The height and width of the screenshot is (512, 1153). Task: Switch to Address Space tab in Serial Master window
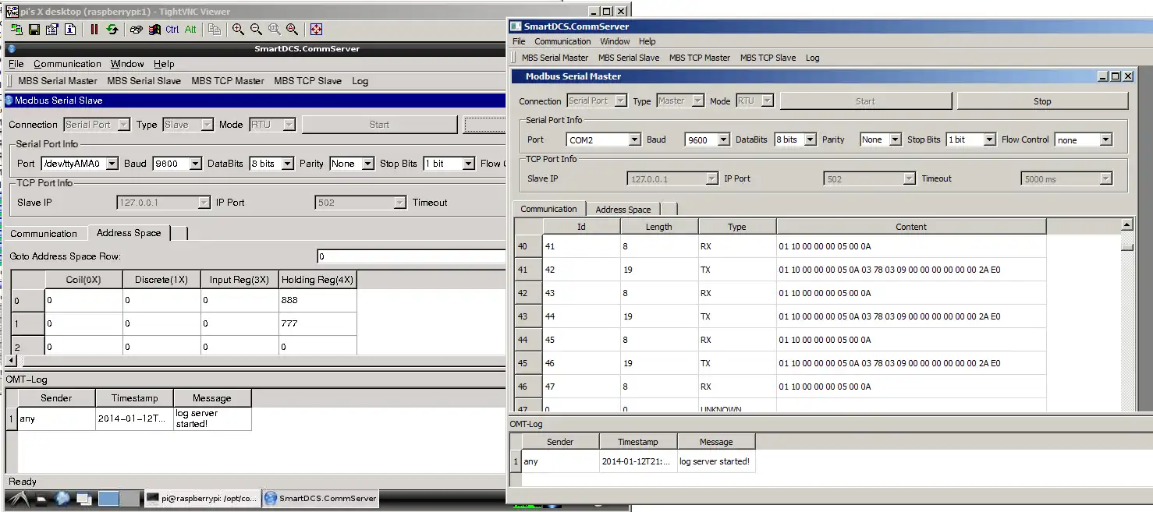point(623,210)
